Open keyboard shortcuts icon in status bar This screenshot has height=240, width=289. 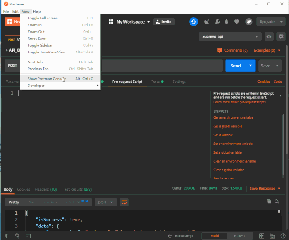(x=272, y=236)
